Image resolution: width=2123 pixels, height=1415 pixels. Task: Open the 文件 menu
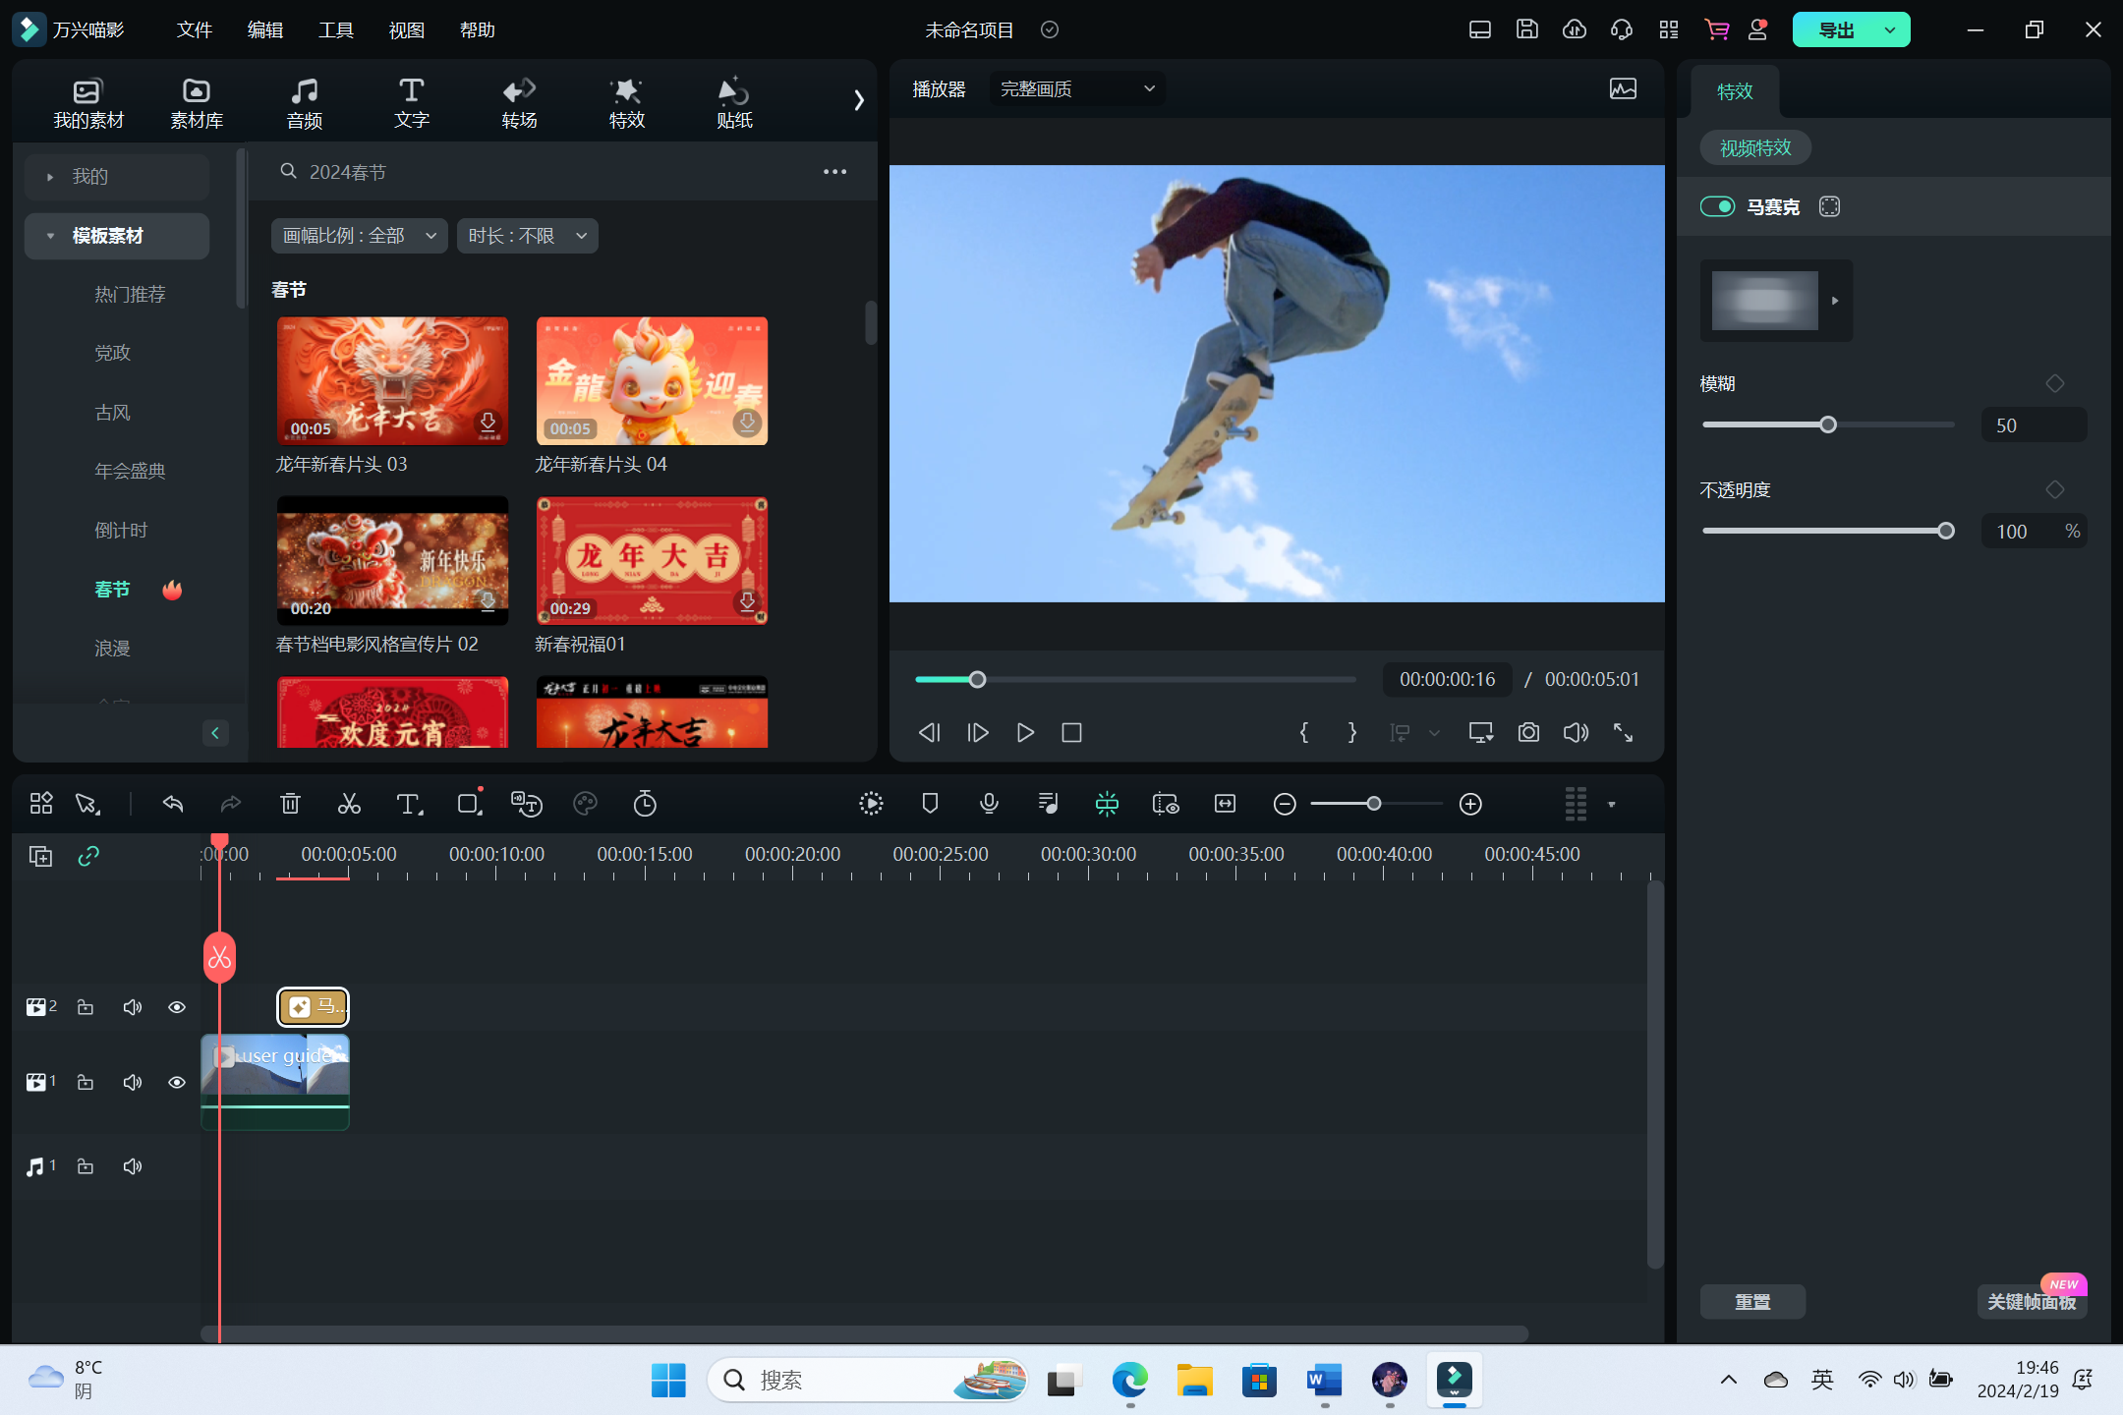(194, 29)
